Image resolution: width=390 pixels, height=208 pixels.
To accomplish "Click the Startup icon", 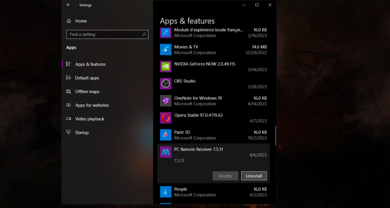I will (69, 132).
